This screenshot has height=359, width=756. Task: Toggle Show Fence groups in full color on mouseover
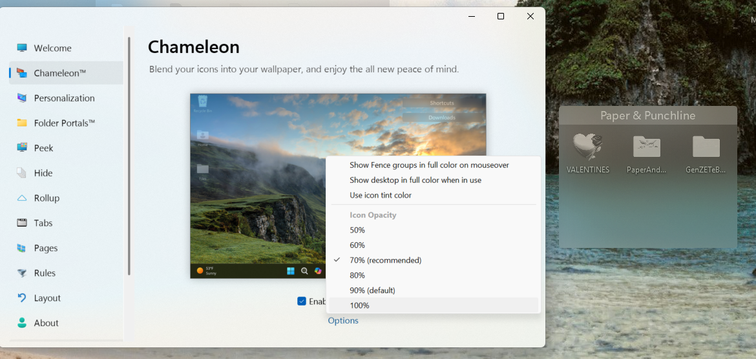[x=429, y=165]
